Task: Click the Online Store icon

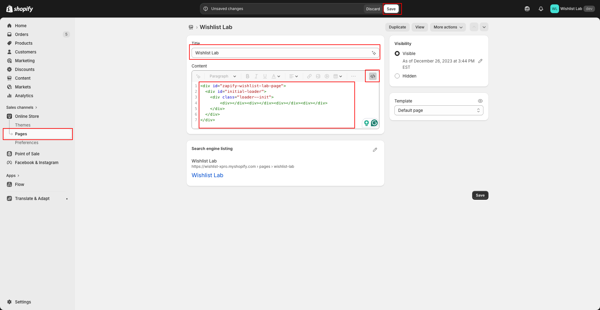Action: pos(9,116)
